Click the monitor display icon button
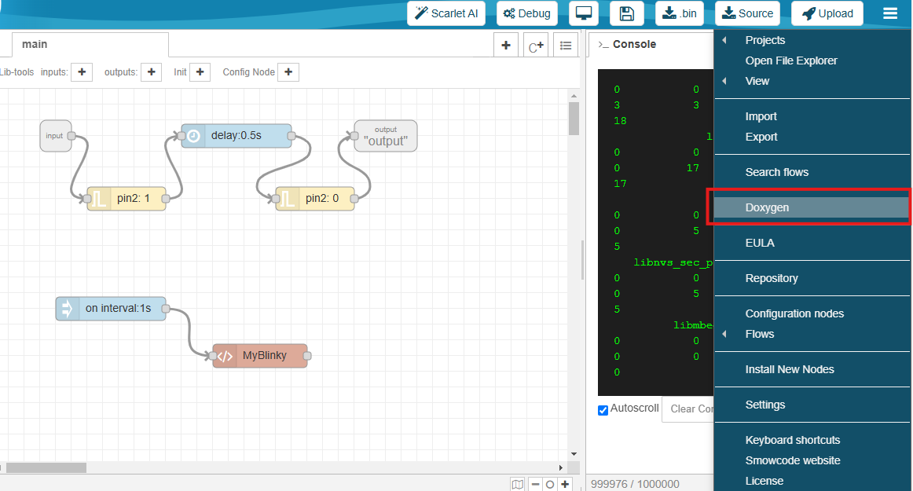913x491 pixels. [584, 13]
